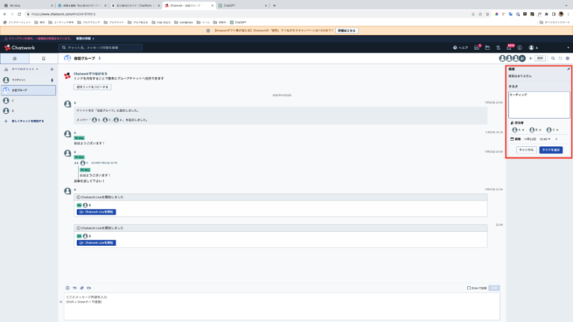Click the キャンセル button in task panel
This screenshot has width=573, height=322.
pyautogui.click(x=527, y=149)
